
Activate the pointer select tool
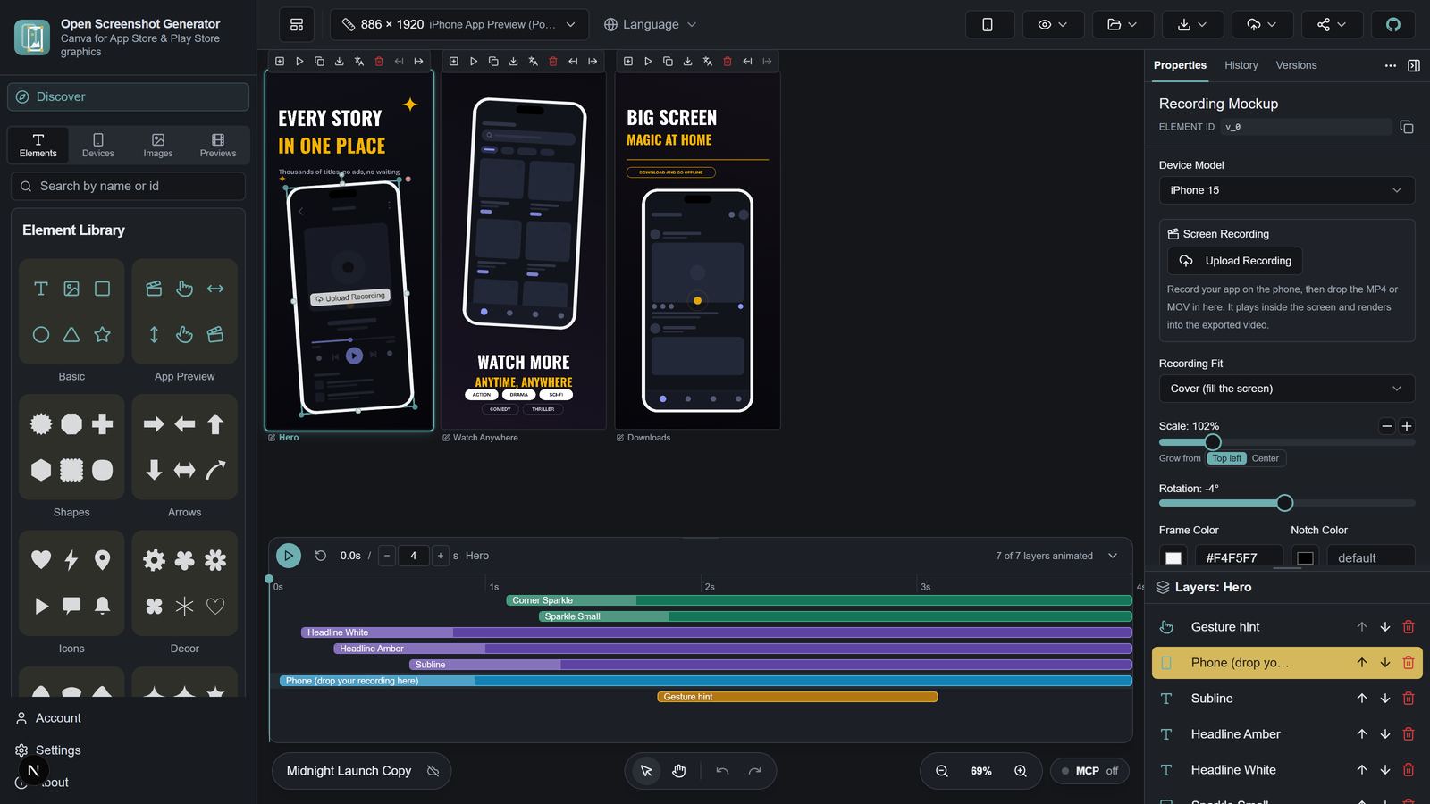(646, 771)
